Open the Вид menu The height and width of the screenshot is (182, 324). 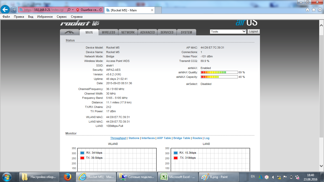pos(31,17)
